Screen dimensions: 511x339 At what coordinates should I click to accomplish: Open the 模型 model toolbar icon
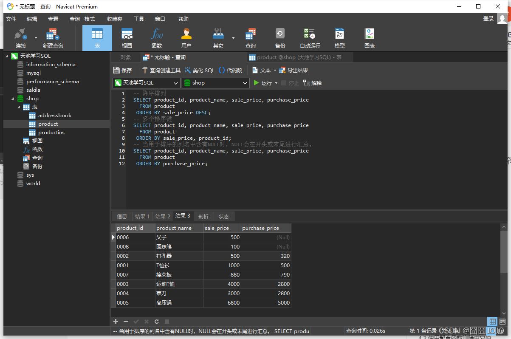coord(340,38)
